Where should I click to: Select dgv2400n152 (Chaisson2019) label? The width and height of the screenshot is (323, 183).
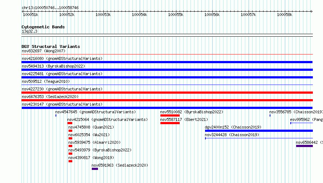233,127
